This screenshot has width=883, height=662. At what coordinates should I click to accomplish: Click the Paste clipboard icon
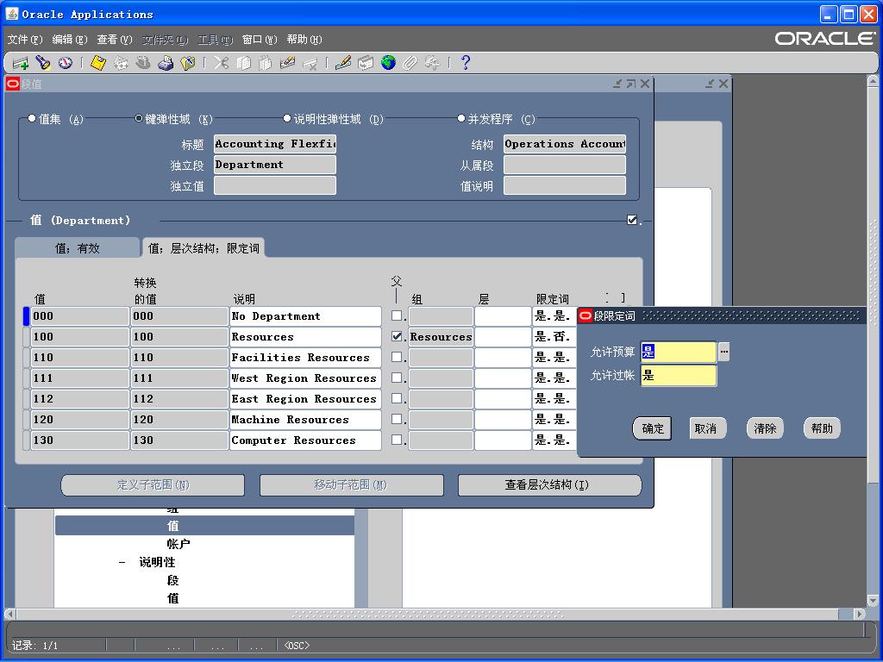coord(266,62)
